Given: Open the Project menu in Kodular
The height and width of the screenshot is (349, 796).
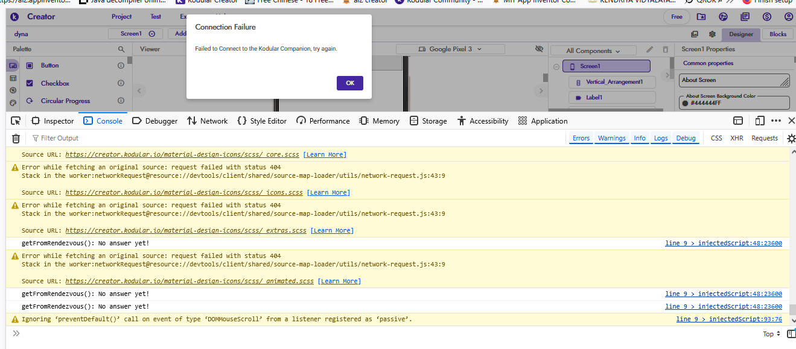Looking at the screenshot, I should click(122, 17).
